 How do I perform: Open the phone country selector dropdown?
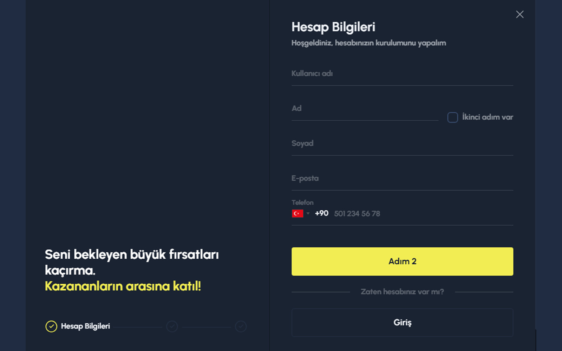pos(308,213)
